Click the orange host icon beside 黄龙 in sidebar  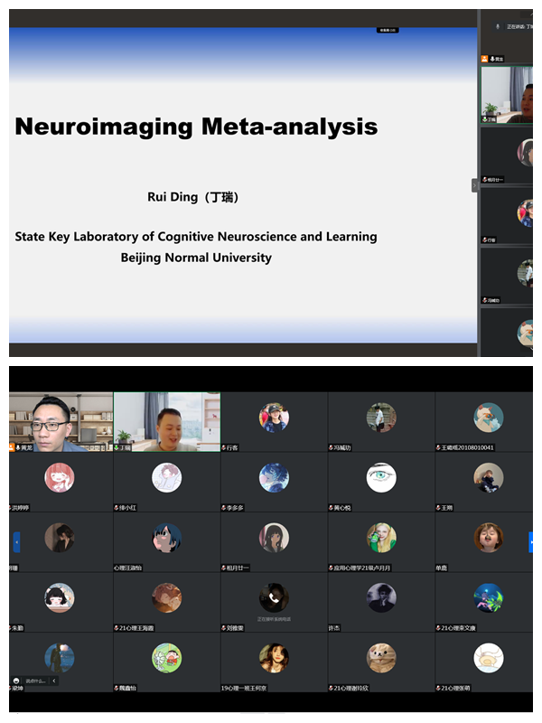pyautogui.click(x=485, y=59)
